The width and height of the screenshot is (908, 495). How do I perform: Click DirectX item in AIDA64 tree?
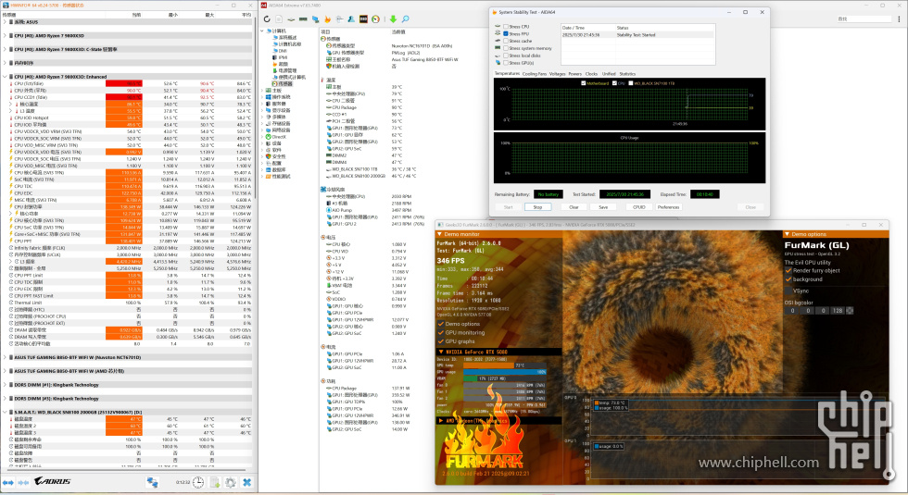279,137
